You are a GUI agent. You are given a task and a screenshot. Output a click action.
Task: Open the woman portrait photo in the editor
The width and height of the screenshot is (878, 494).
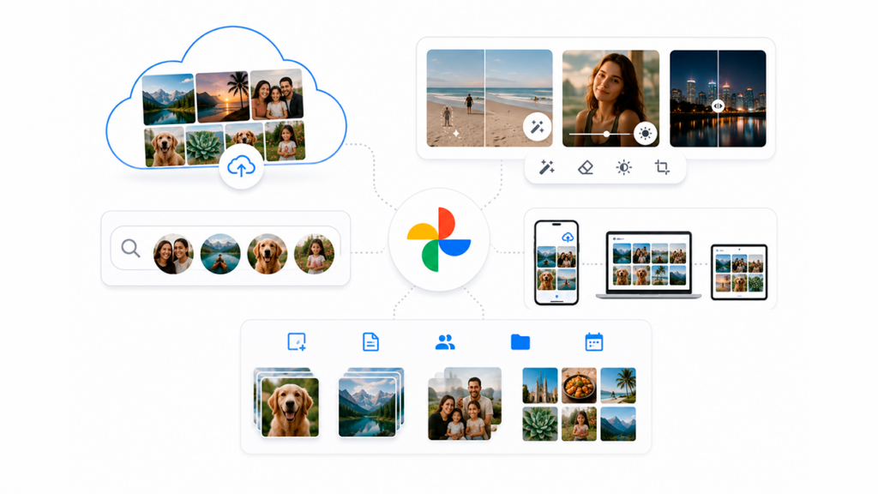tap(610, 98)
